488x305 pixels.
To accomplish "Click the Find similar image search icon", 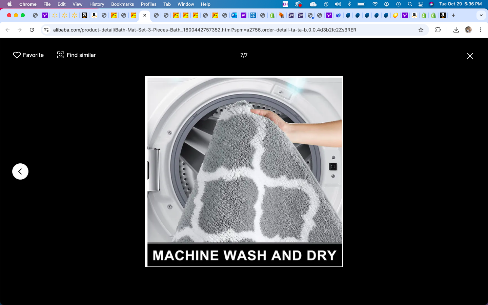I will tap(60, 55).
